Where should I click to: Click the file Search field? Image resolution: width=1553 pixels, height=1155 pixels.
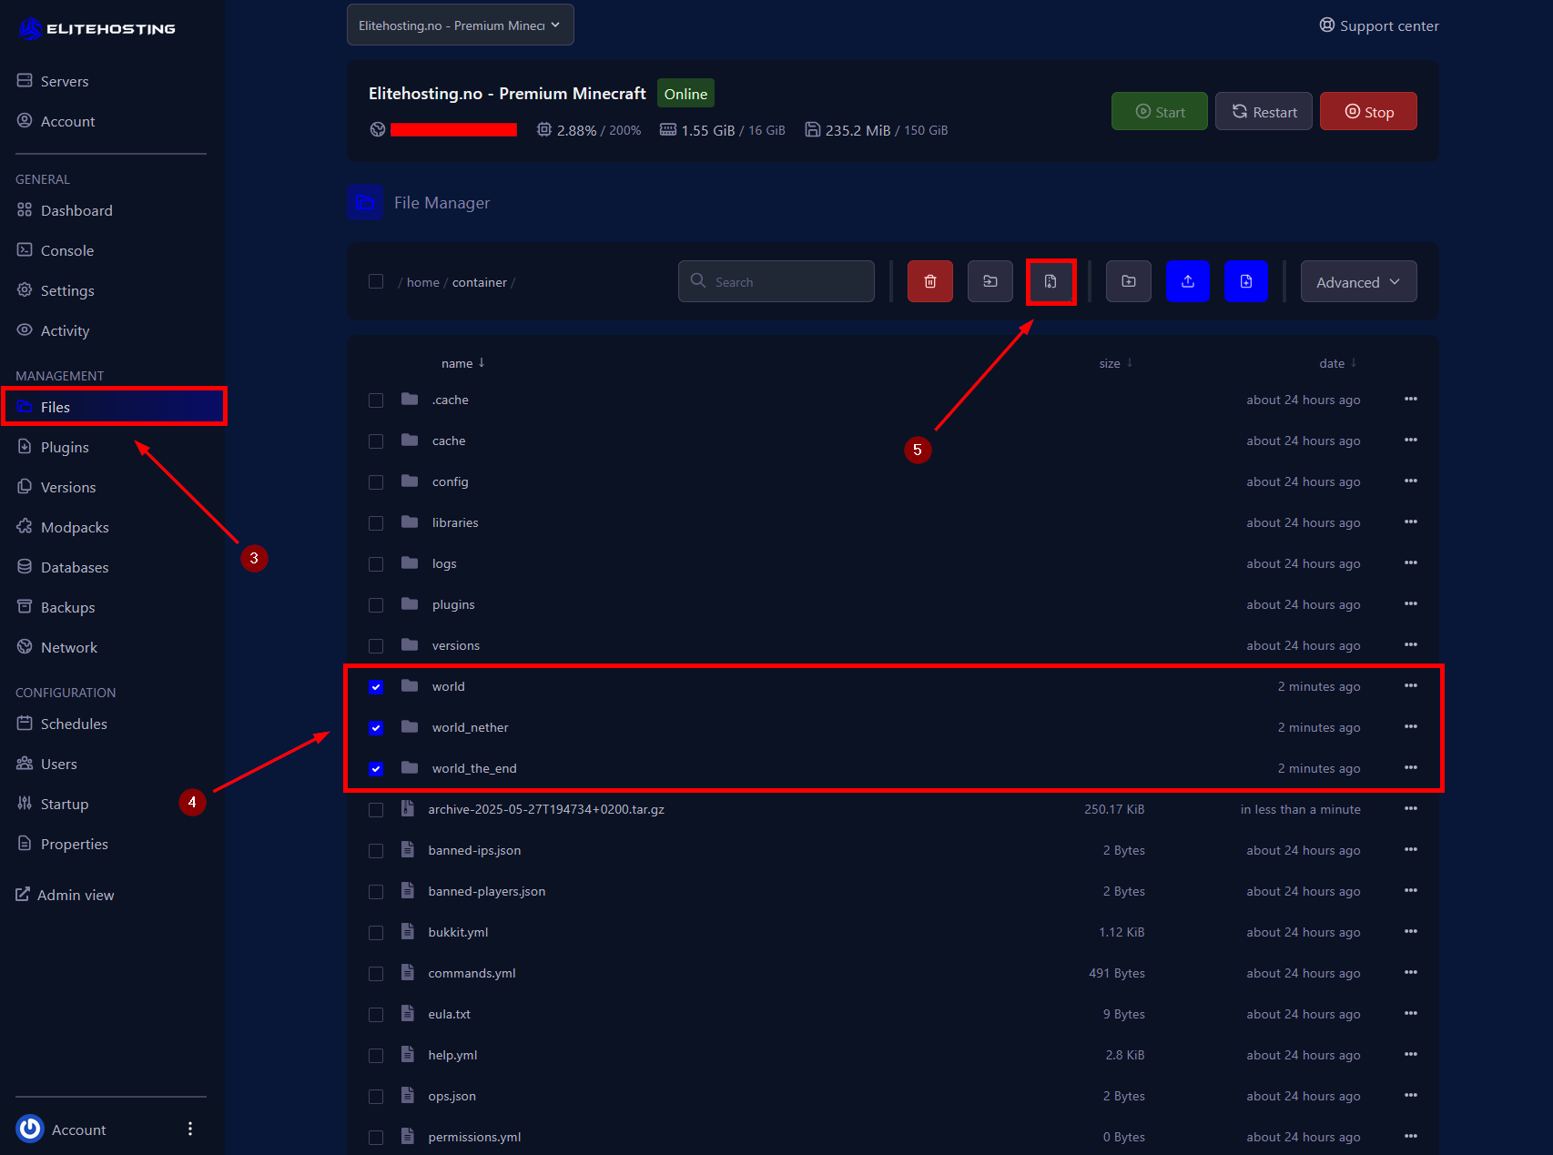click(x=776, y=281)
